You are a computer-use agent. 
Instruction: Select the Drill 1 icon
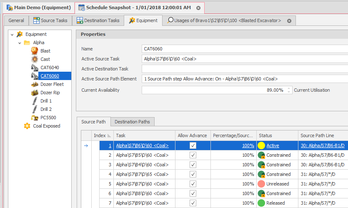(35, 101)
